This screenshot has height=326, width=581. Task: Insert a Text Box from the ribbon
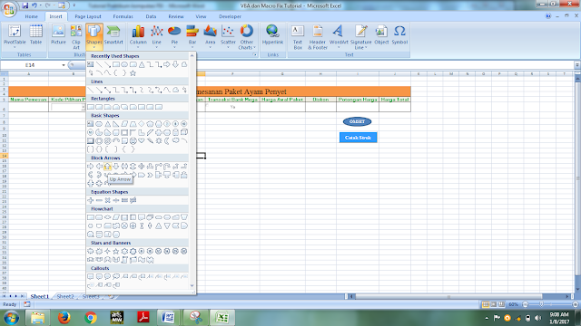(298, 36)
